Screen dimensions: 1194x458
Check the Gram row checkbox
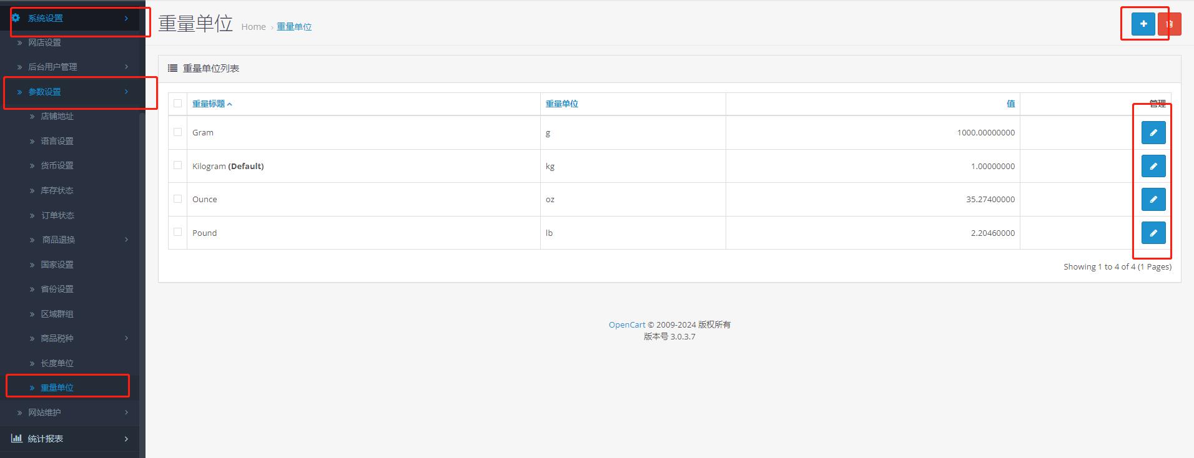pos(178,132)
